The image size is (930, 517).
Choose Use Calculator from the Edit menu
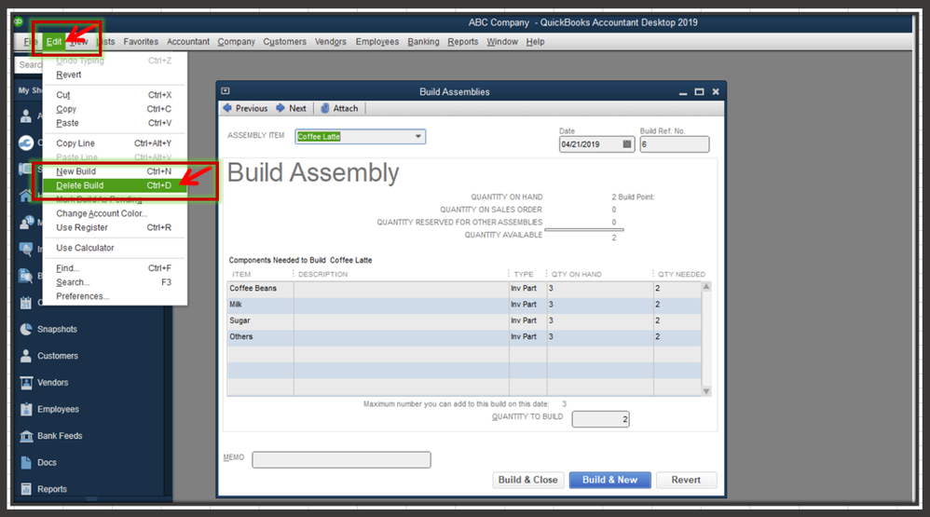click(114, 248)
